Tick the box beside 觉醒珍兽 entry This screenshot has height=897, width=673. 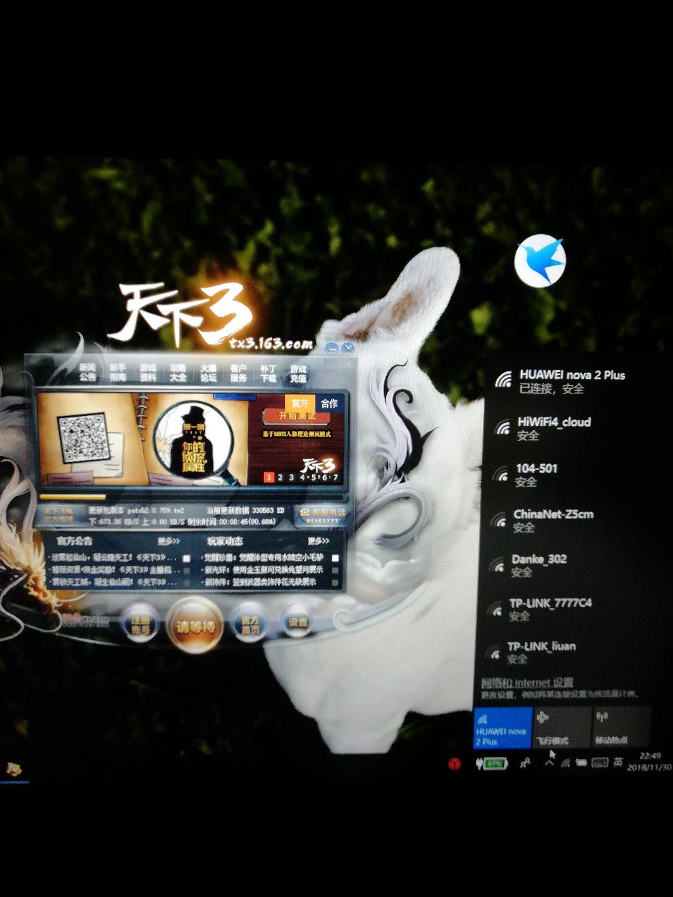pyautogui.click(x=335, y=558)
